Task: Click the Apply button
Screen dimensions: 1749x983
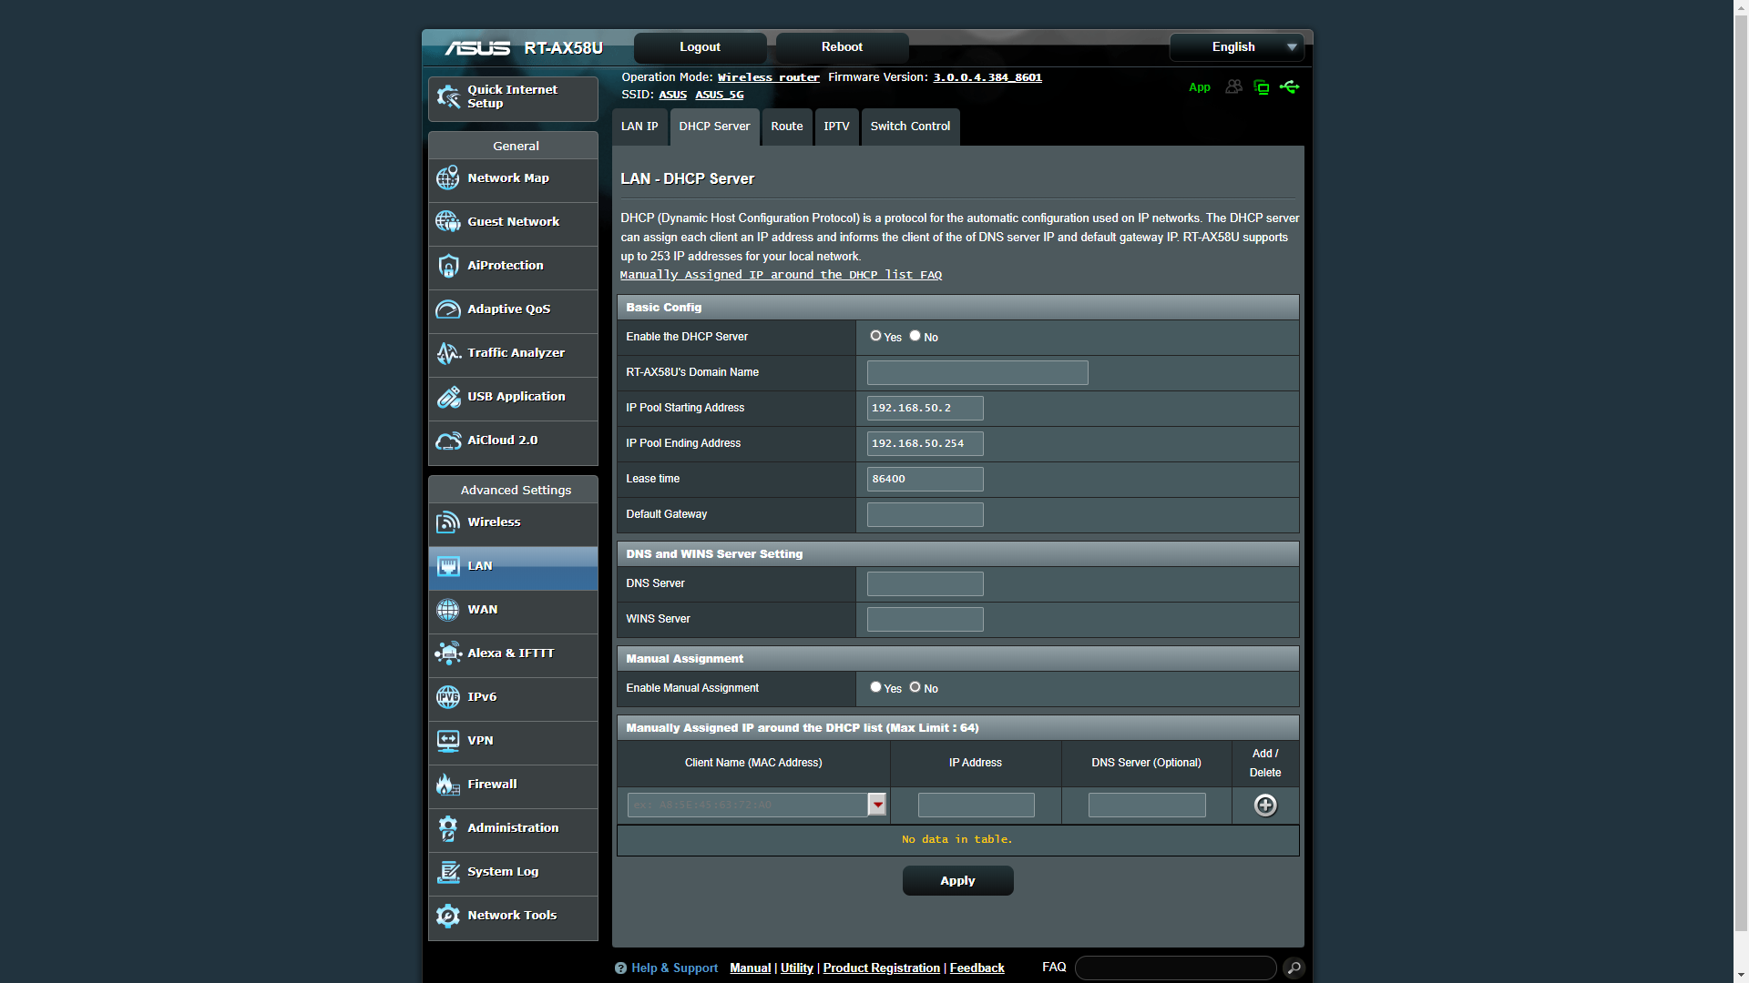Action: point(957,881)
